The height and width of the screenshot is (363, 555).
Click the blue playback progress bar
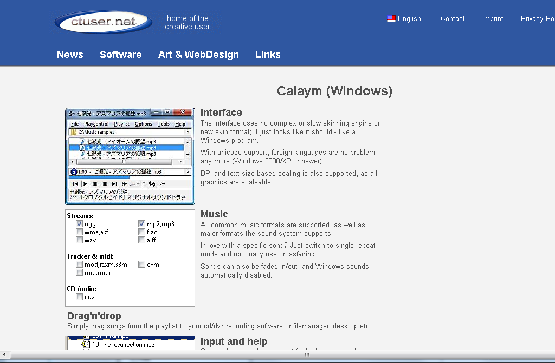pyautogui.click(x=99, y=177)
